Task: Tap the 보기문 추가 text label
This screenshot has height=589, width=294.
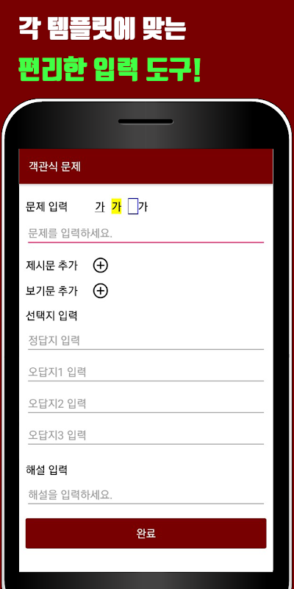Action: (51, 291)
